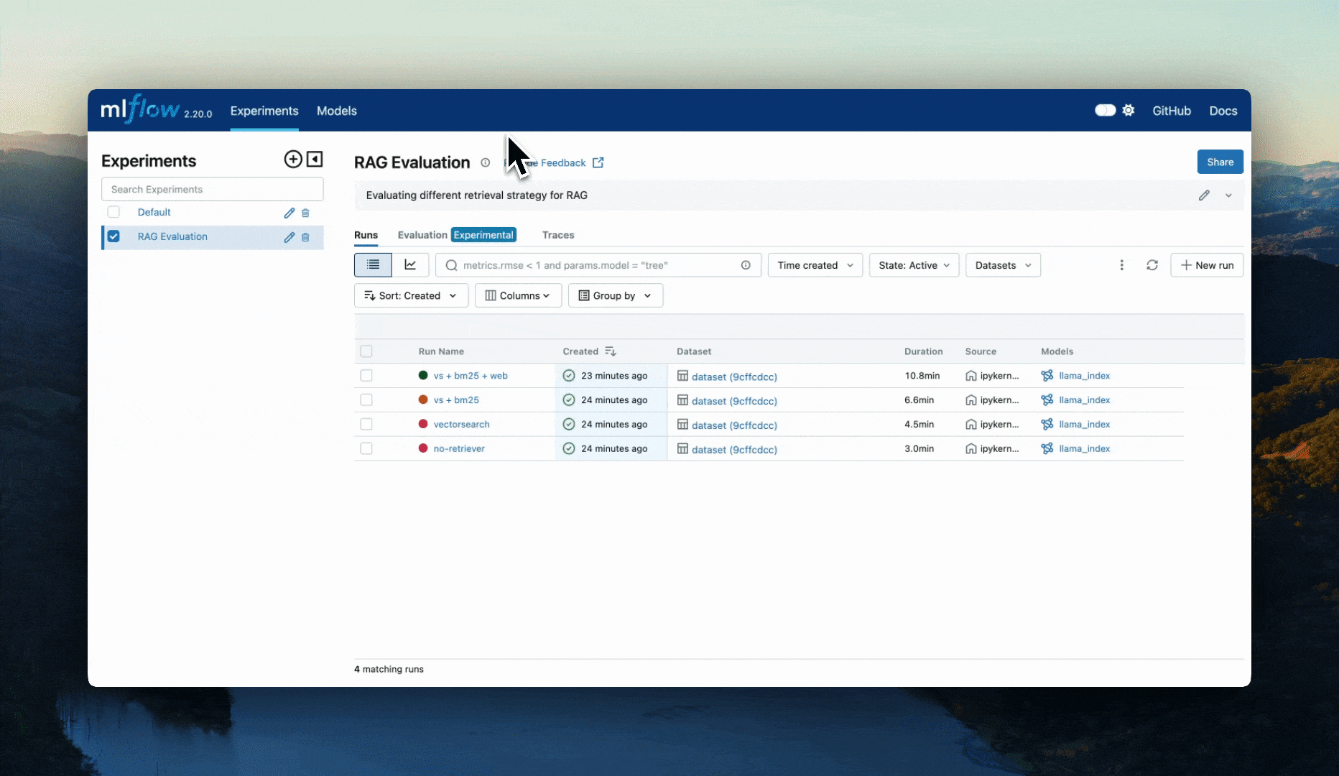Click the run search filter input field

596,265
